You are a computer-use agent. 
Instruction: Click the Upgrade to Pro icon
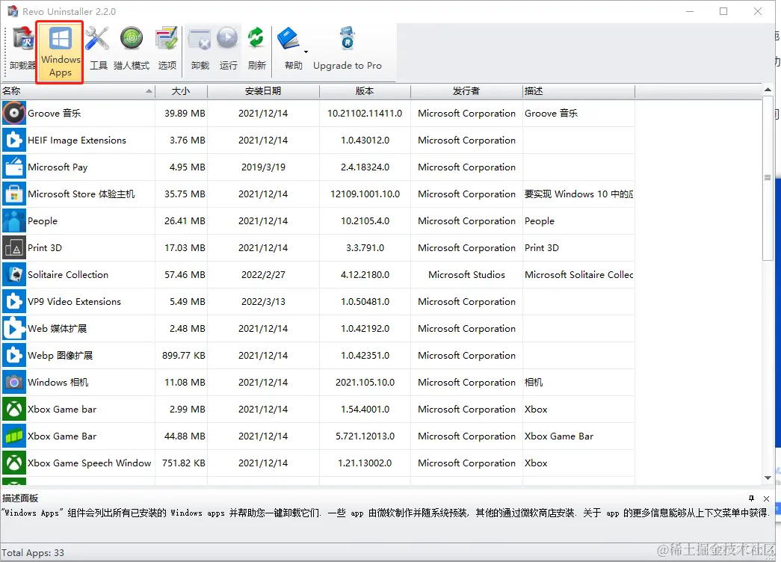pyautogui.click(x=348, y=39)
